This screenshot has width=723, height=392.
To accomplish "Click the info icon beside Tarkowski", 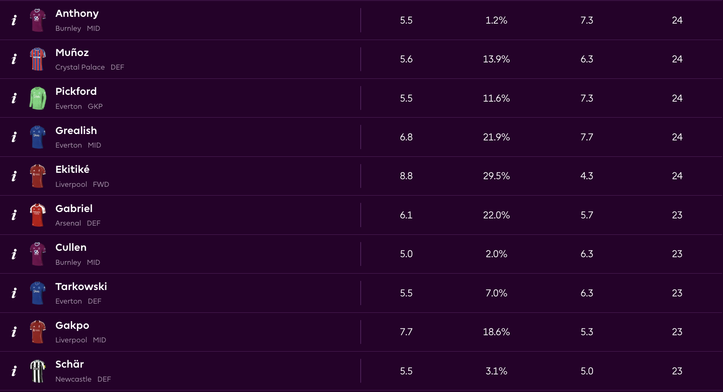I will point(14,293).
